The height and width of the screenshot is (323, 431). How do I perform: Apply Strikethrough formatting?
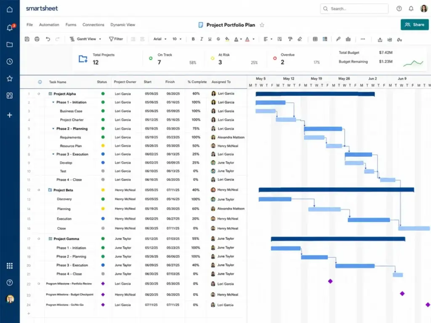[218, 39]
